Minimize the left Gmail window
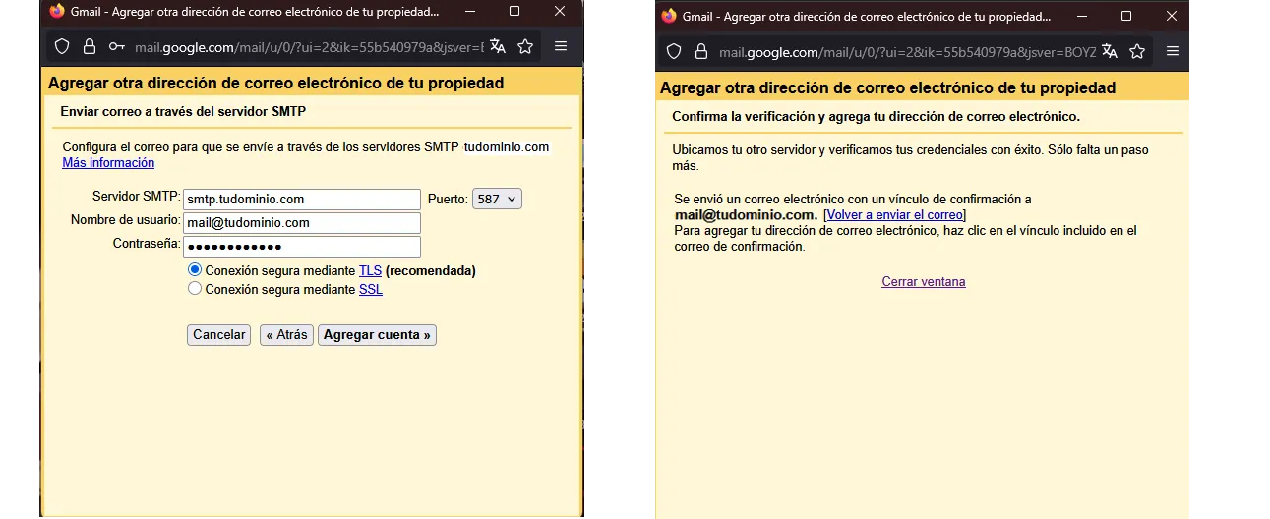The width and height of the screenshot is (1270, 519). click(x=470, y=12)
